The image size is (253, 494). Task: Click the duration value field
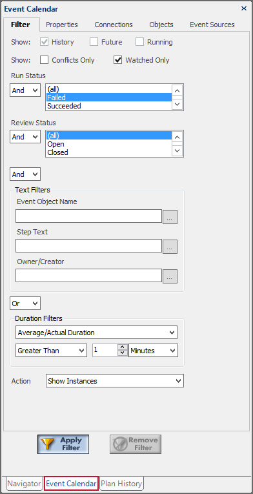tap(105, 351)
